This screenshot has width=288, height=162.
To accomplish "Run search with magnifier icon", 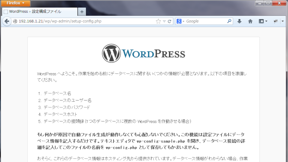I will coord(229,21).
